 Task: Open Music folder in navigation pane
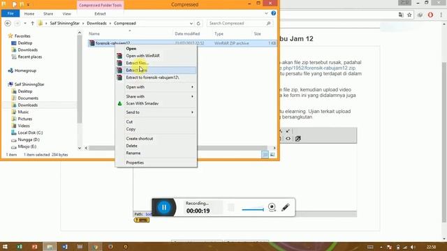point(23,112)
